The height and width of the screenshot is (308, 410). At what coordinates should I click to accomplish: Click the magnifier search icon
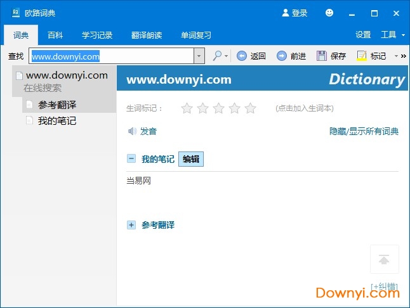point(217,56)
